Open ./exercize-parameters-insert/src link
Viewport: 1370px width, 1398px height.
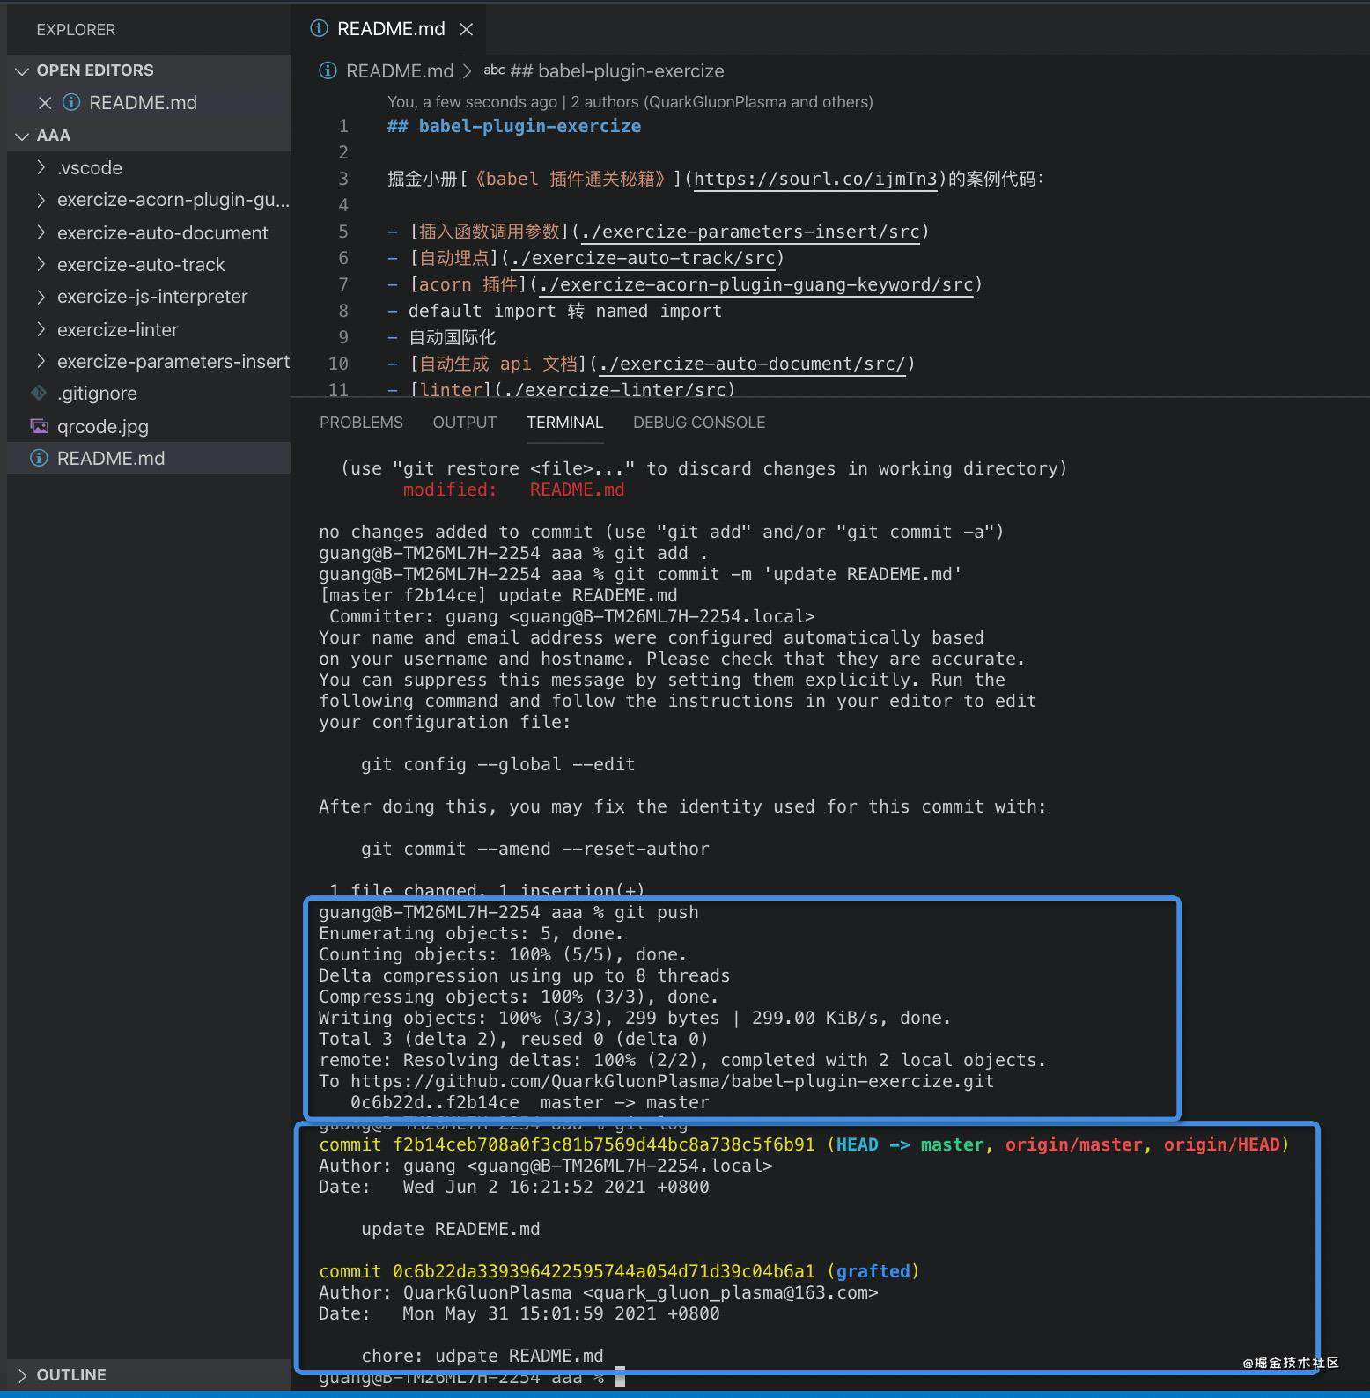750,232
